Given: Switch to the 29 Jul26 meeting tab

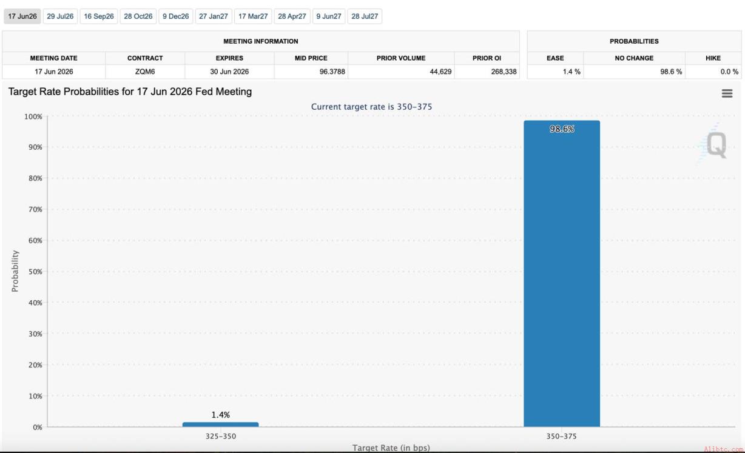Looking at the screenshot, I should pyautogui.click(x=60, y=16).
